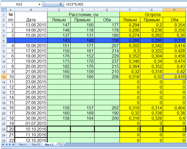Click the Insert Function fx icon
This screenshot has width=187, height=149.
[61, 4]
